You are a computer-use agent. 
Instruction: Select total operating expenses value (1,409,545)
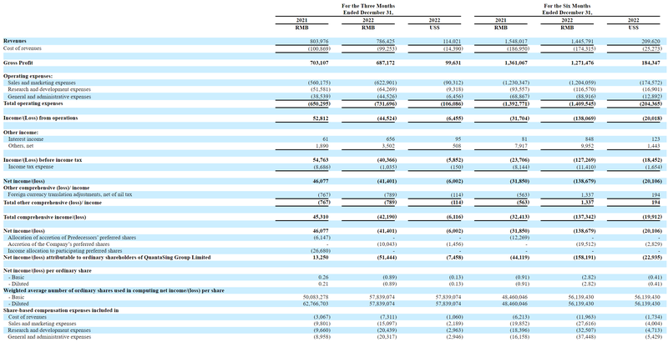coord(581,103)
